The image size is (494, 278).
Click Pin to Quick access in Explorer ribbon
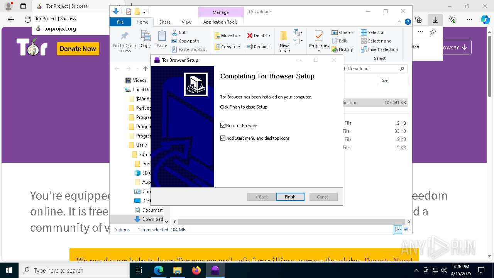point(124,42)
